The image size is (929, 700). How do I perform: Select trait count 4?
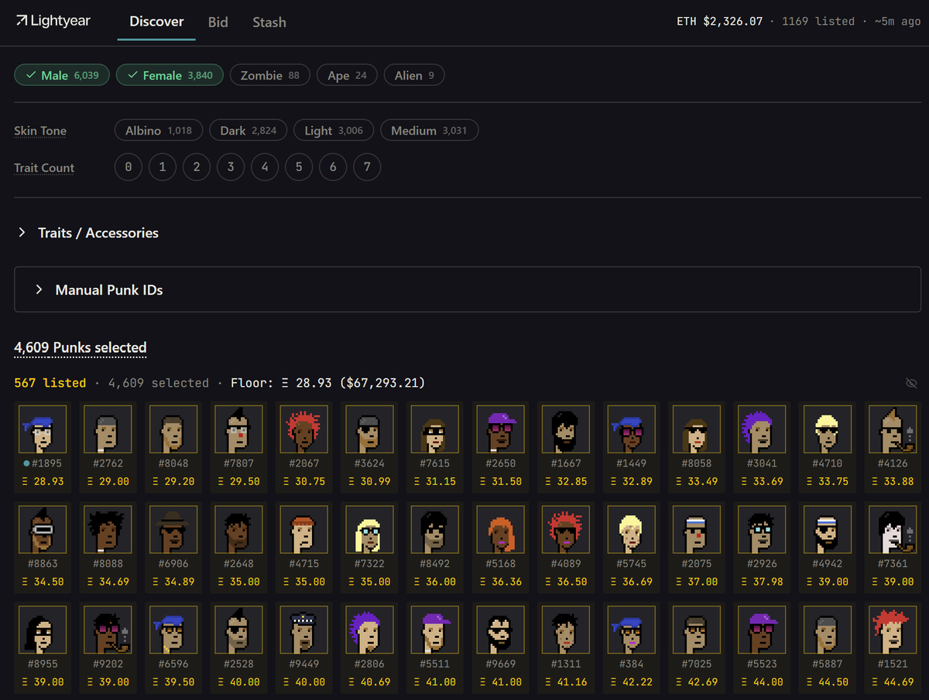265,167
